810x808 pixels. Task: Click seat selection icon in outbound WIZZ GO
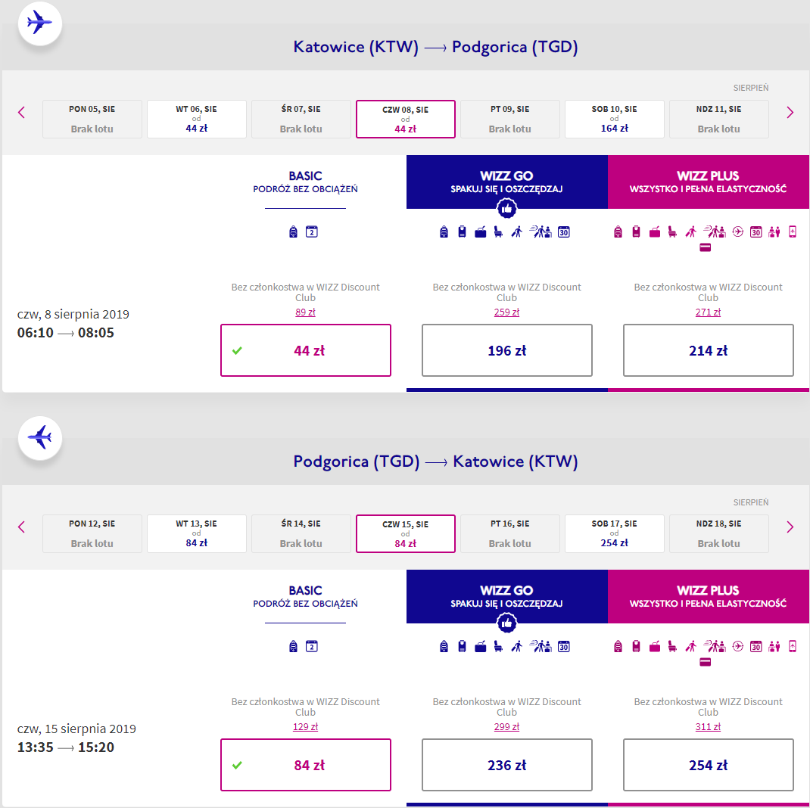(x=499, y=232)
